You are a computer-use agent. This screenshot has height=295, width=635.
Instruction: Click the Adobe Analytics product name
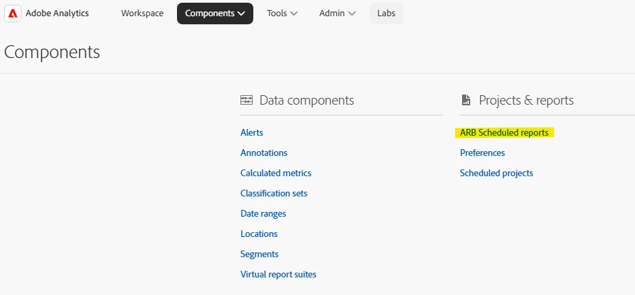click(57, 14)
